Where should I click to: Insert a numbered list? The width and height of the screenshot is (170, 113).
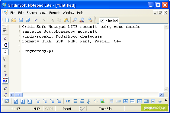[x=82, y=101]
